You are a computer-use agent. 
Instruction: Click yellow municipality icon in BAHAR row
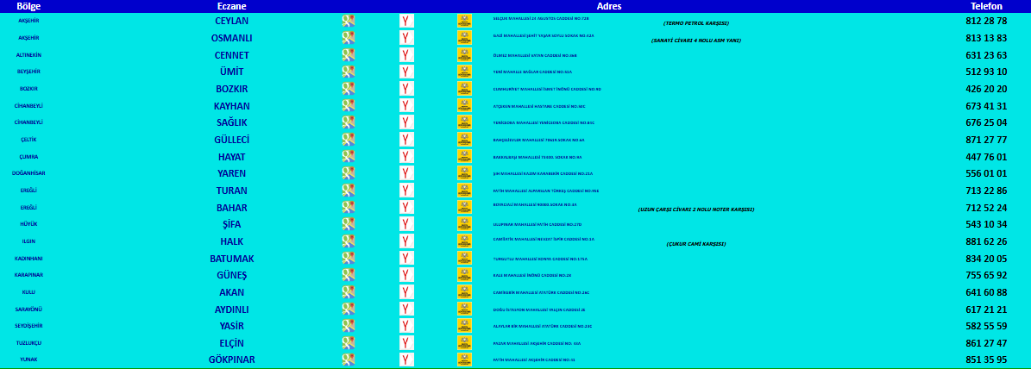coord(464,208)
